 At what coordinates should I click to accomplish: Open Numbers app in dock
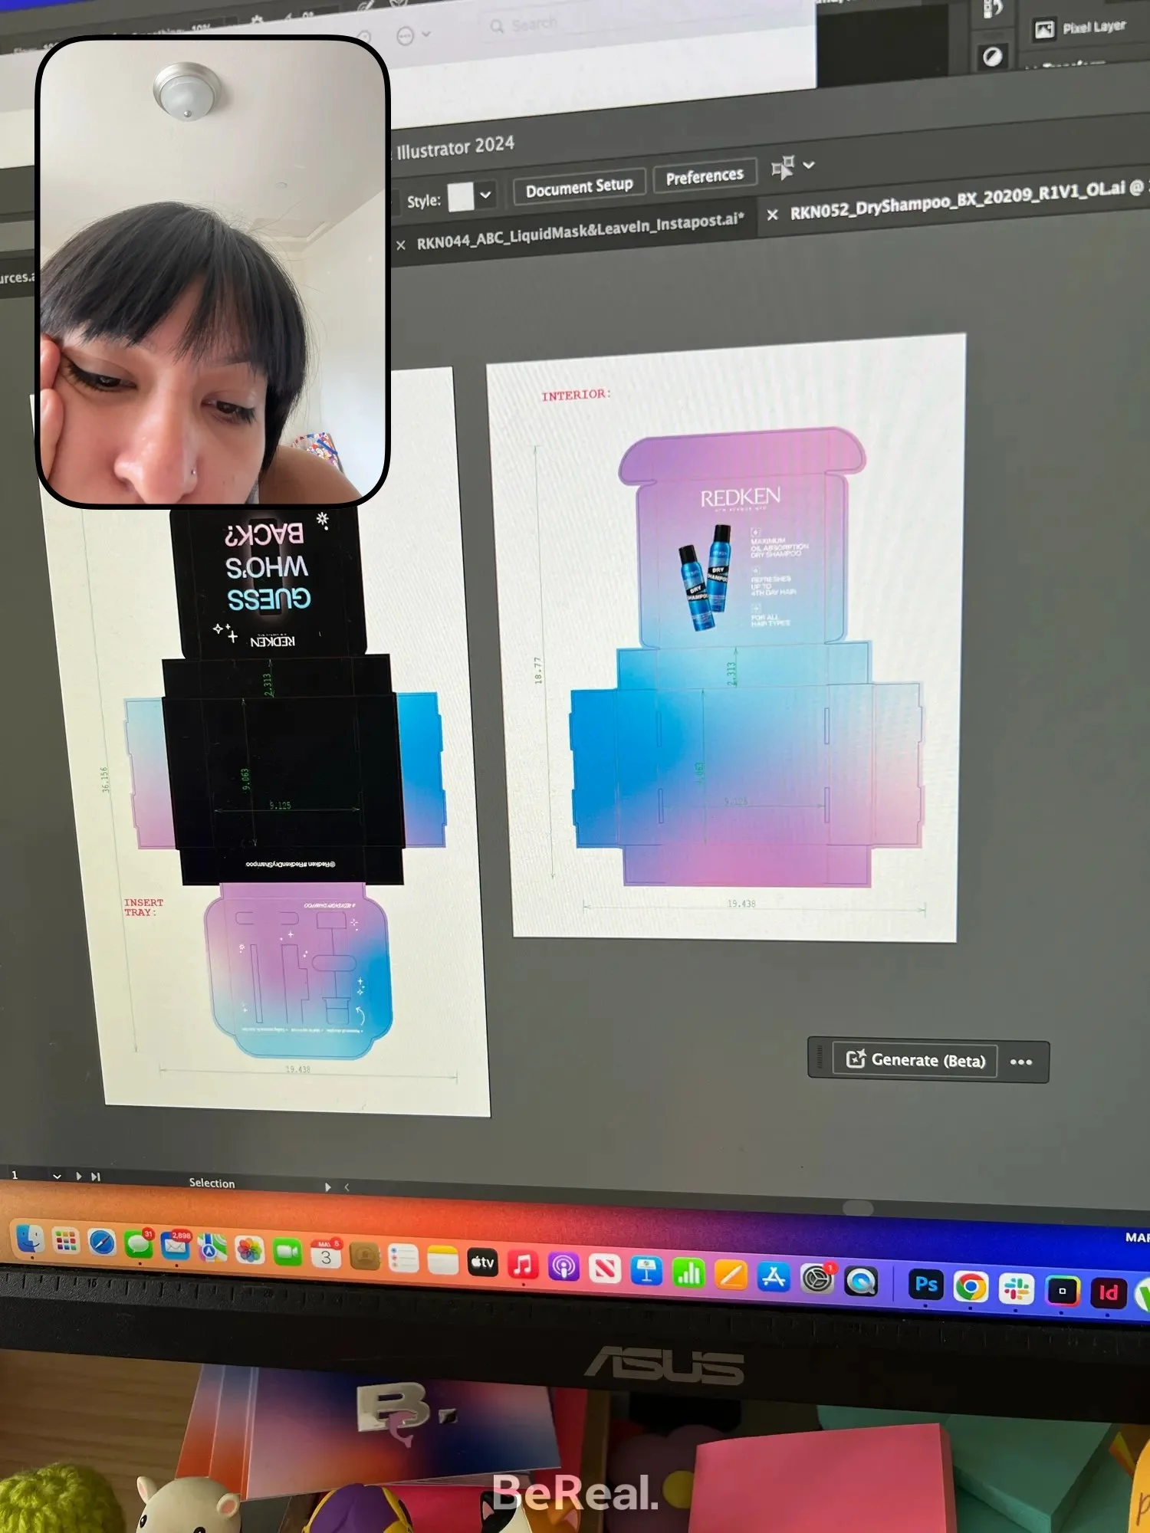pyautogui.click(x=688, y=1274)
